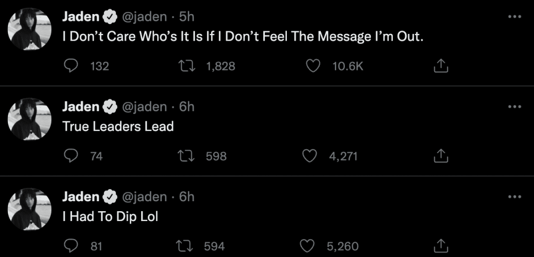Open the 5h timestamp of the top tweet

point(187,17)
